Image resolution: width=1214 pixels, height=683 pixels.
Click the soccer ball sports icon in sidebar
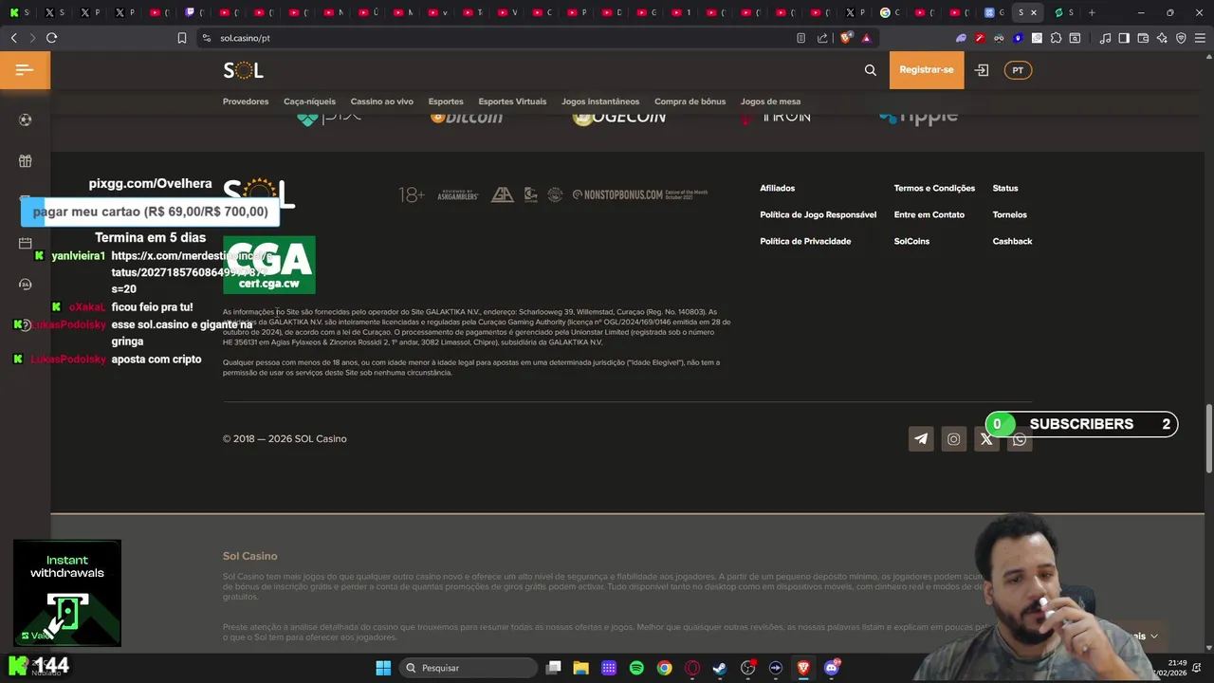[x=25, y=120]
